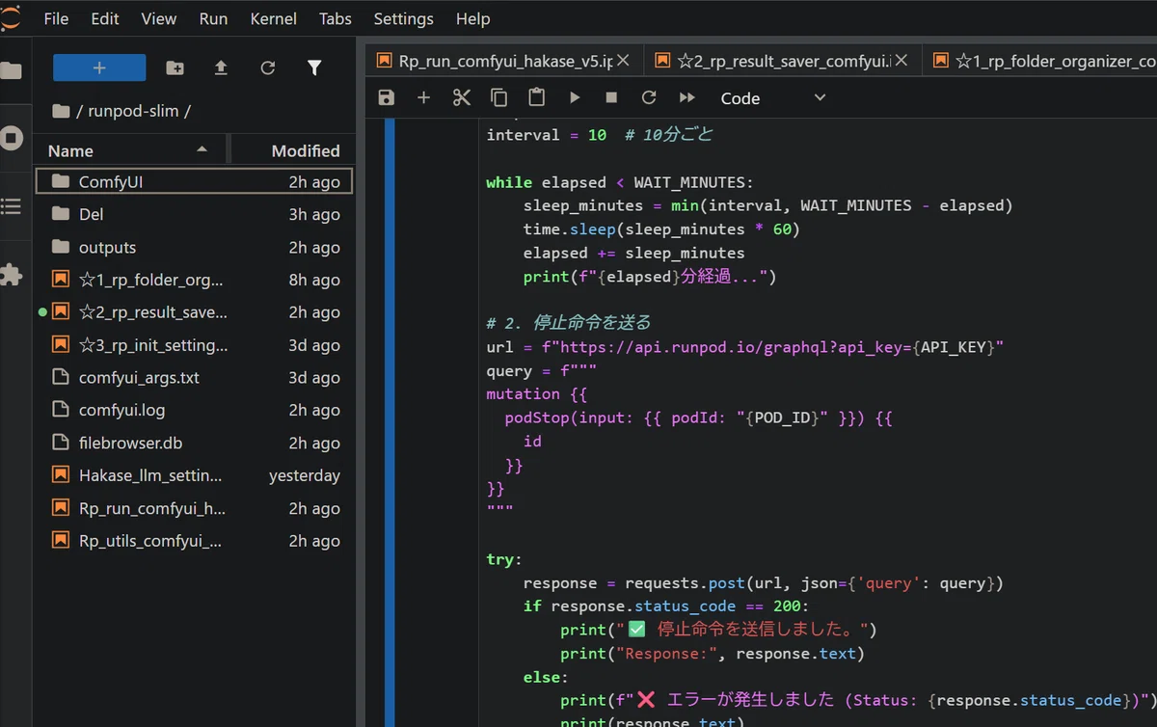This screenshot has width=1157, height=727.
Task: Copy the selected cell
Action: coord(498,97)
